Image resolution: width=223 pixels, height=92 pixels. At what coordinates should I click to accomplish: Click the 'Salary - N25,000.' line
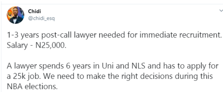coord(36,46)
